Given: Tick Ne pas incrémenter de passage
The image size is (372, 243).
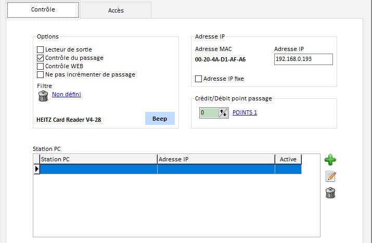Looking at the screenshot, I should 41,75.
